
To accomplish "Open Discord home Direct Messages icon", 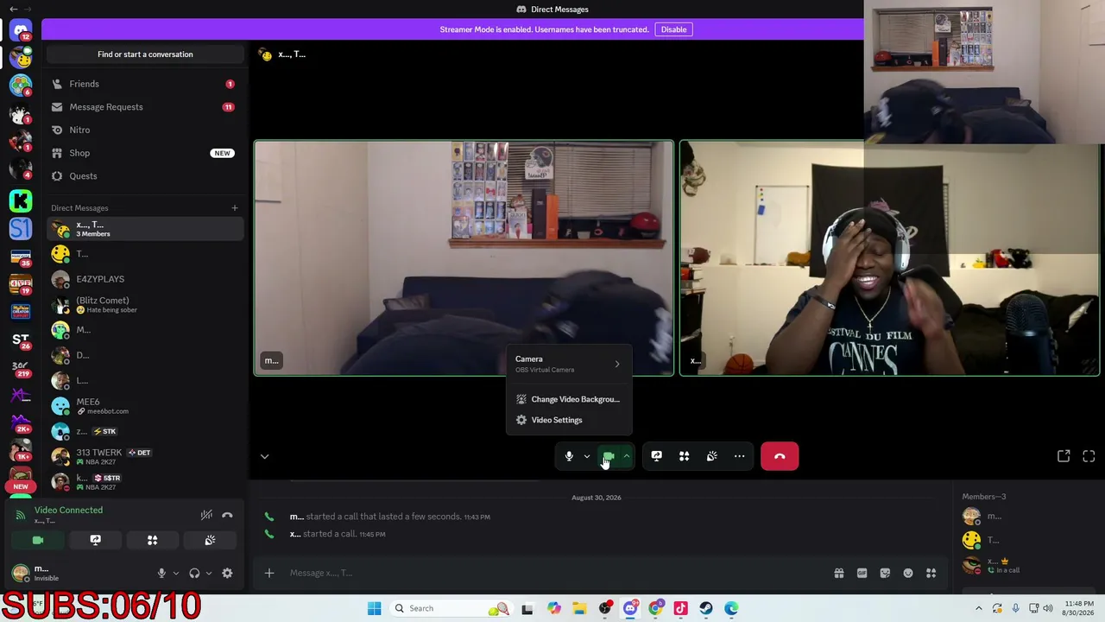I will 21,31.
